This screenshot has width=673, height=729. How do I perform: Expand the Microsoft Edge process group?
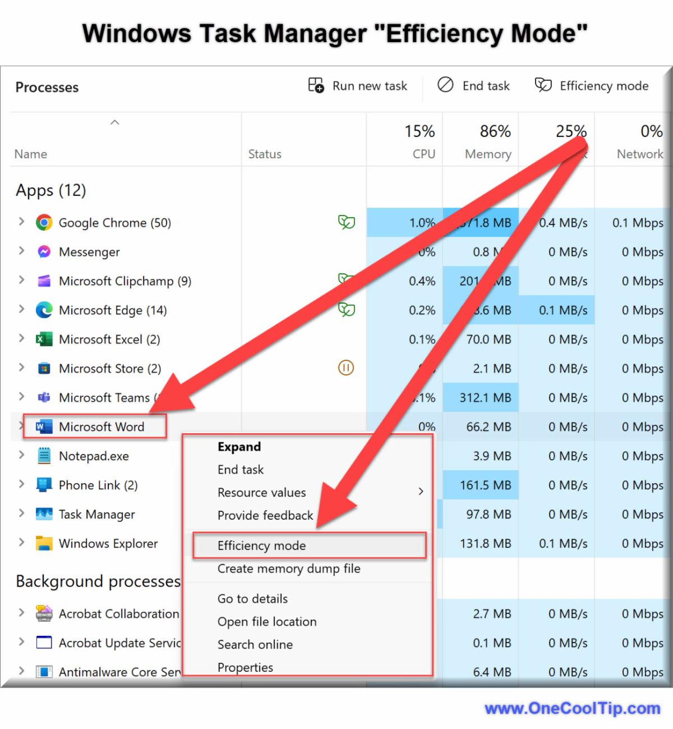pyautogui.click(x=21, y=309)
